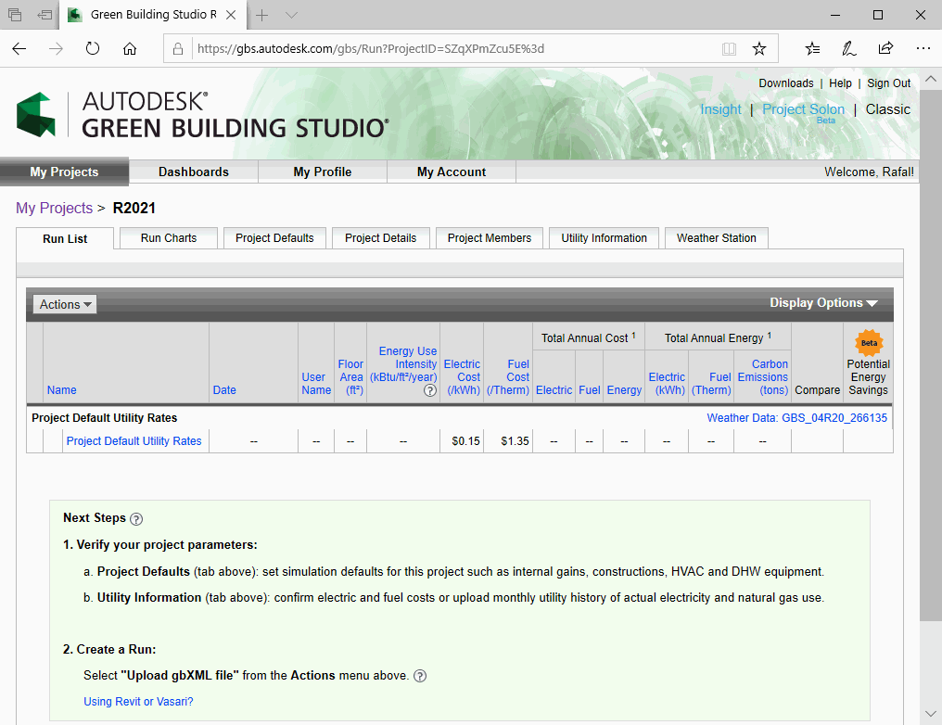
Task: Click the share page icon
Action: [885, 48]
